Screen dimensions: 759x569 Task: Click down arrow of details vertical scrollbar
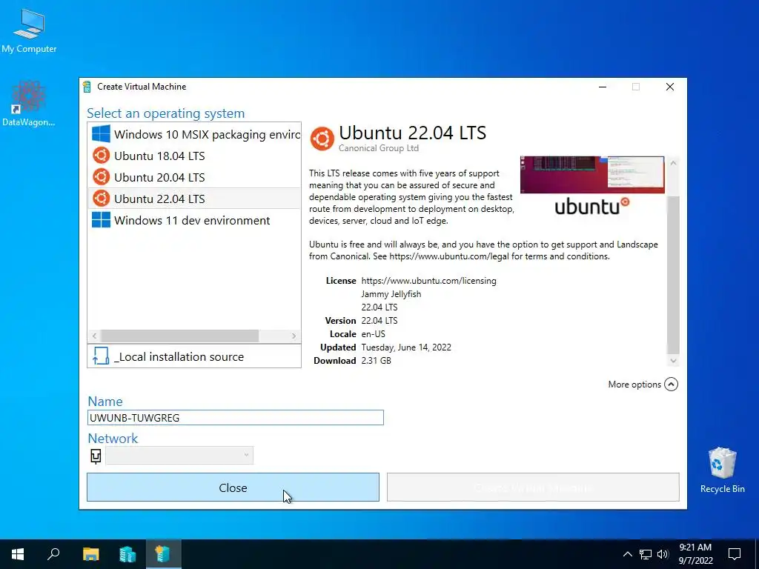(x=673, y=361)
